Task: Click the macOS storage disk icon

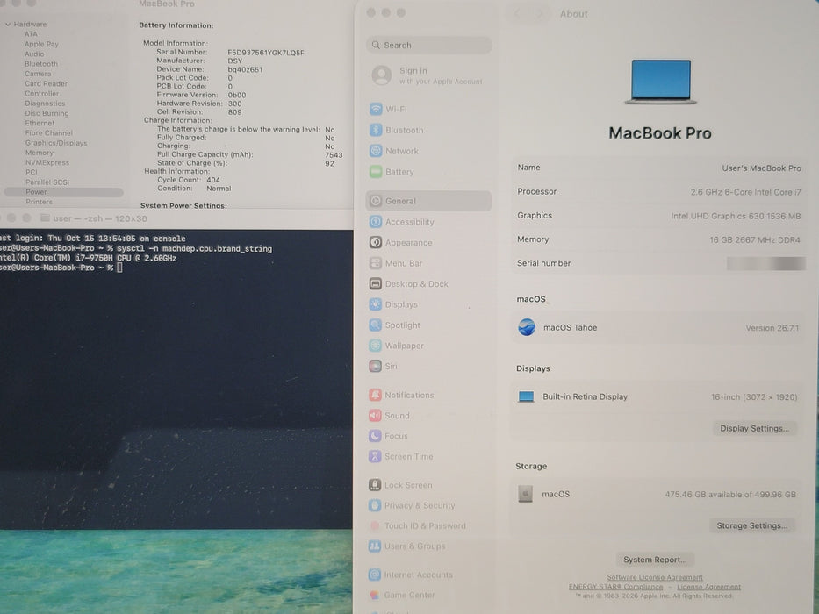Action: click(525, 493)
